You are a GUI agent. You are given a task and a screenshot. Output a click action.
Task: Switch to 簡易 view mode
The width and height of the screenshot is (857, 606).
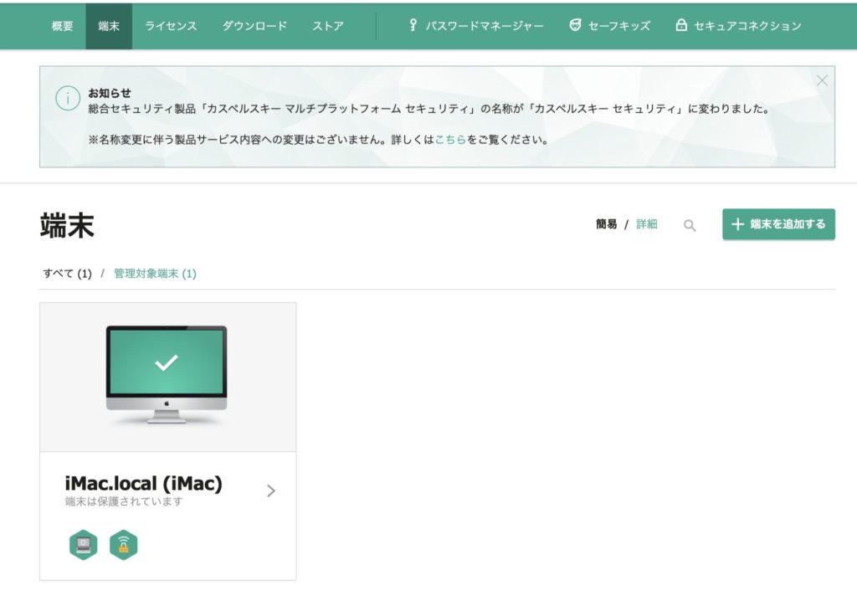pyautogui.click(x=606, y=224)
